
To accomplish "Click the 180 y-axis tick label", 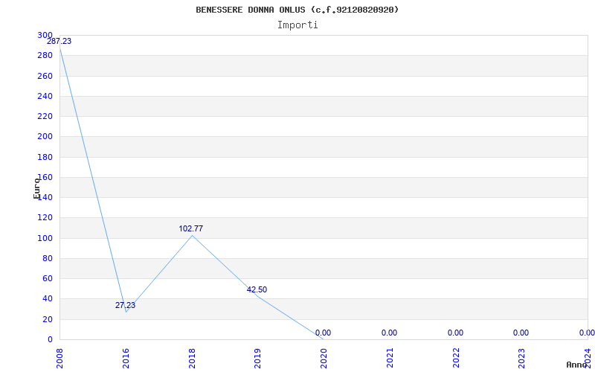I will coord(45,157).
